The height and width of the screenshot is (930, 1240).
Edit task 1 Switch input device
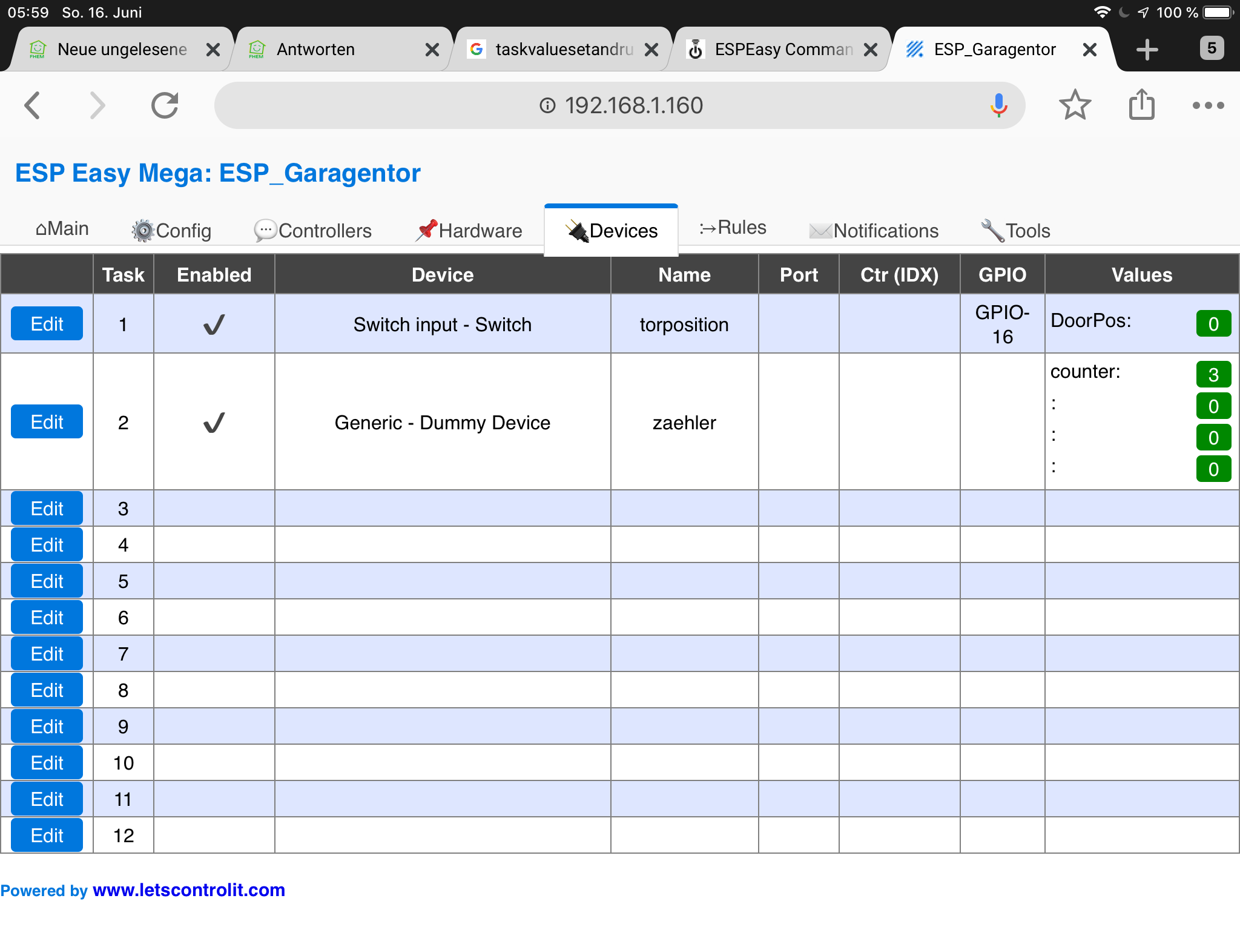click(47, 324)
